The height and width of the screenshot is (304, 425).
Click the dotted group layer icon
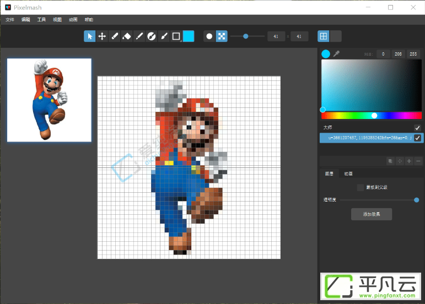(x=400, y=161)
